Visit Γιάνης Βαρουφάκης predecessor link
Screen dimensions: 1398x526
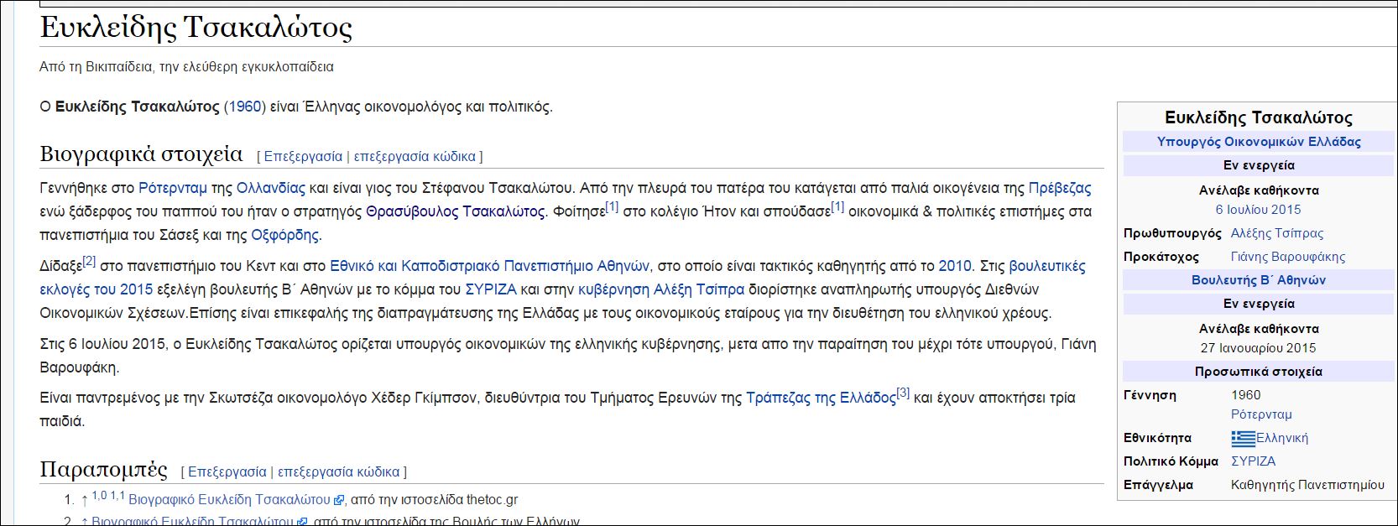pyautogui.click(x=1287, y=257)
